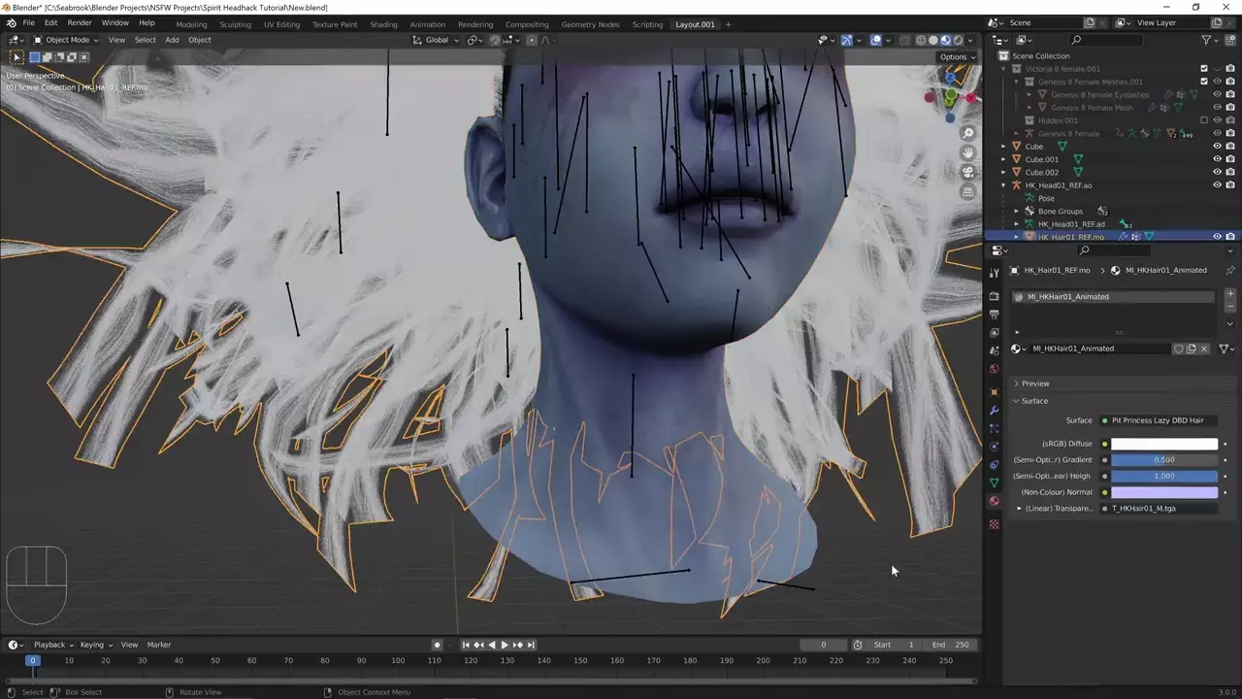Open the Object Data properties tab

[x=994, y=483]
